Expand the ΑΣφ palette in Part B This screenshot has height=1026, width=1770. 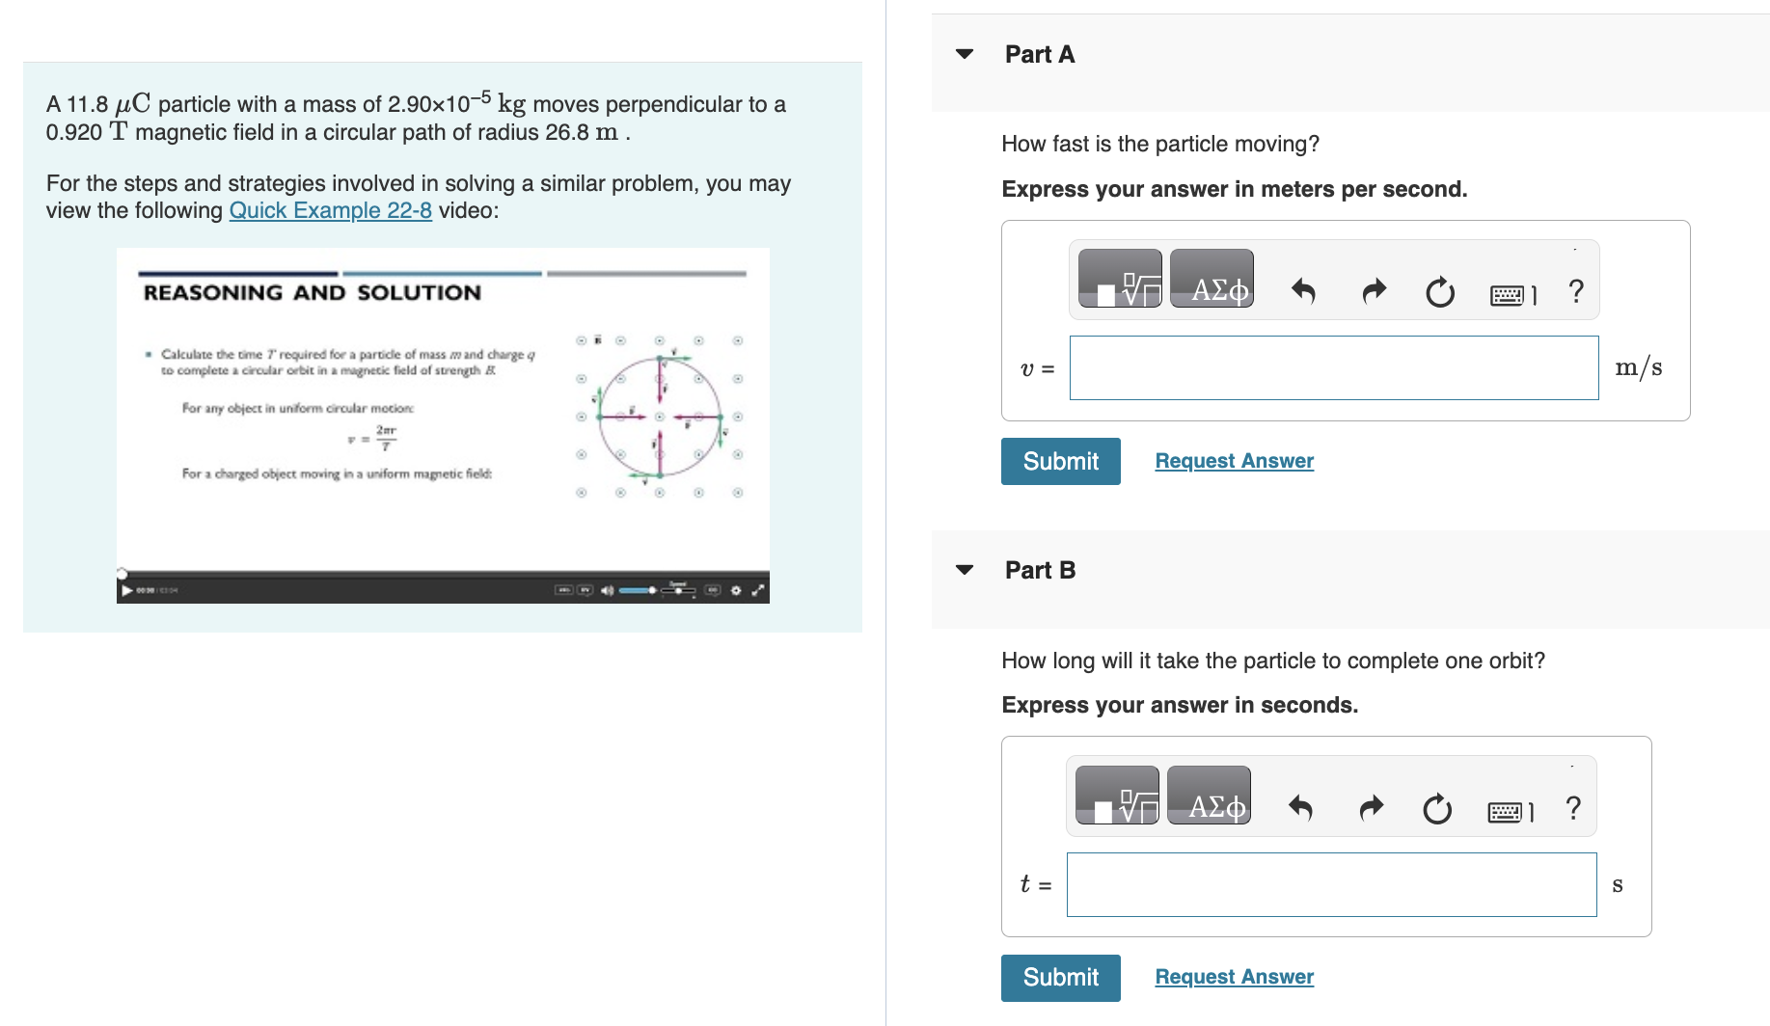pos(1209,796)
